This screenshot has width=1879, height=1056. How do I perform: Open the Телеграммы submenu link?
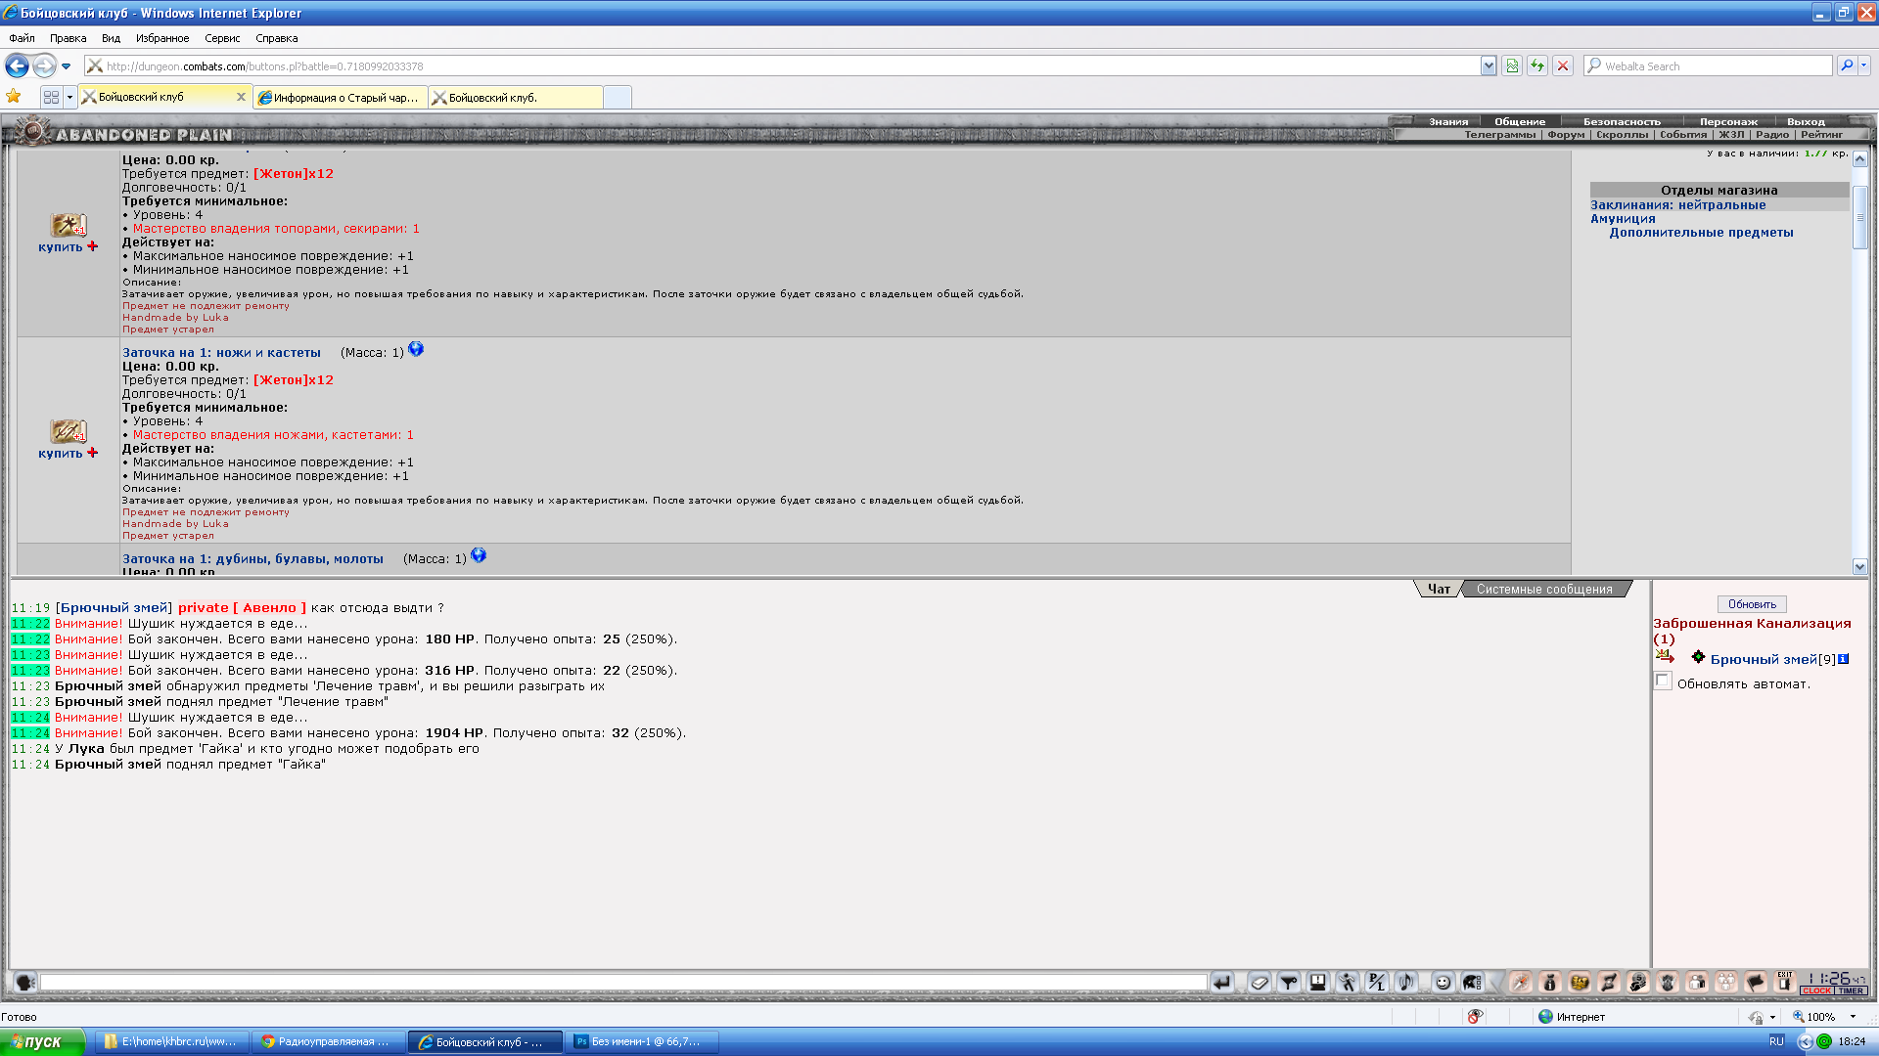(1499, 134)
